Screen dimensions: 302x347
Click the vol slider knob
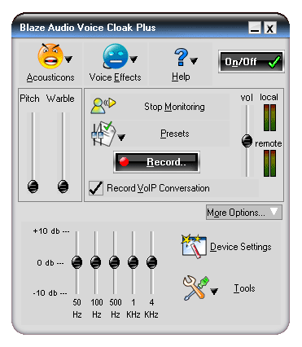pos(247,141)
